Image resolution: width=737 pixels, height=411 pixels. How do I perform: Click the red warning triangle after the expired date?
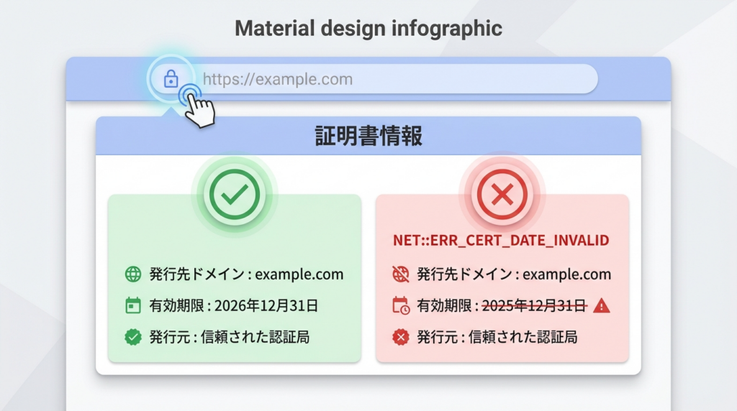point(602,306)
